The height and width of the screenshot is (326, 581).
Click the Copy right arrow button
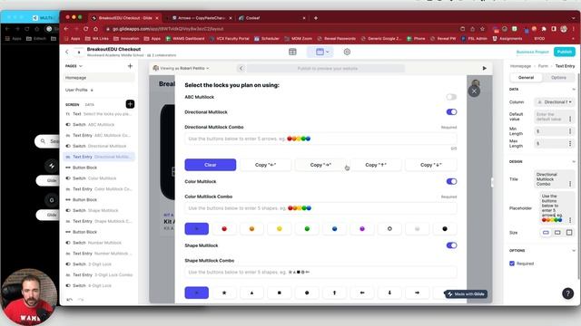[320, 165]
